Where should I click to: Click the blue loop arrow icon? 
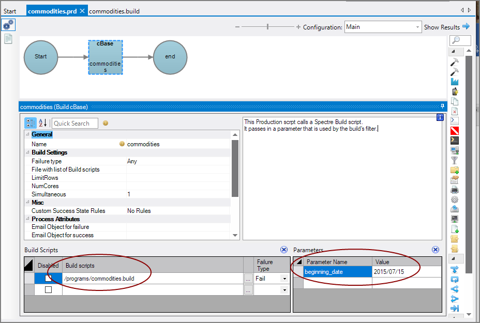click(x=455, y=279)
